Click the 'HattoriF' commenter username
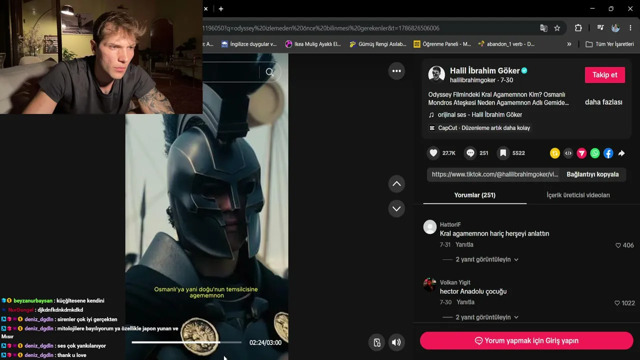The image size is (640, 360). click(450, 224)
